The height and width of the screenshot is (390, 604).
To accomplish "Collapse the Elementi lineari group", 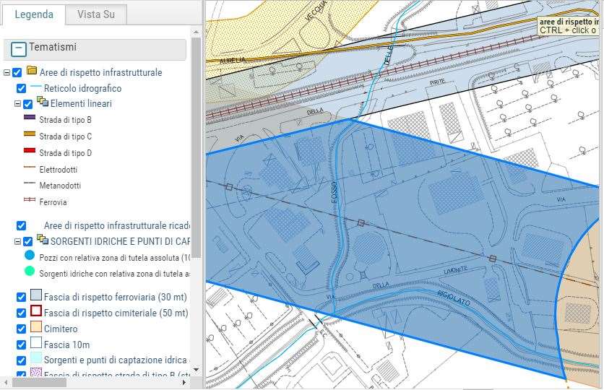I will point(17,104).
